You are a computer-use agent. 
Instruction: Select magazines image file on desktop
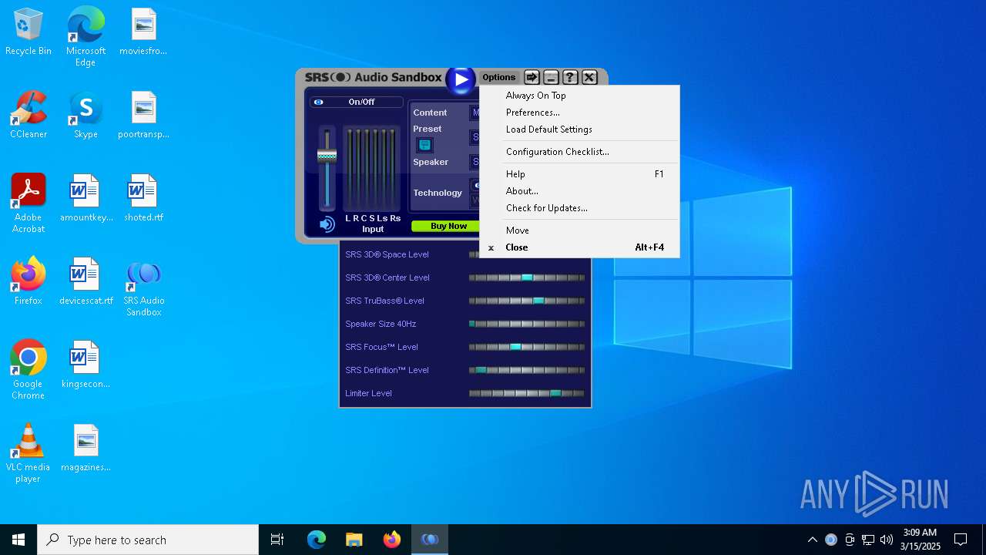[86, 448]
